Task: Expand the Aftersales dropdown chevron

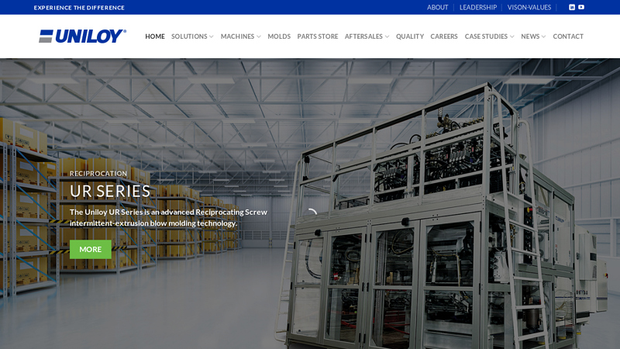Action: [x=387, y=36]
